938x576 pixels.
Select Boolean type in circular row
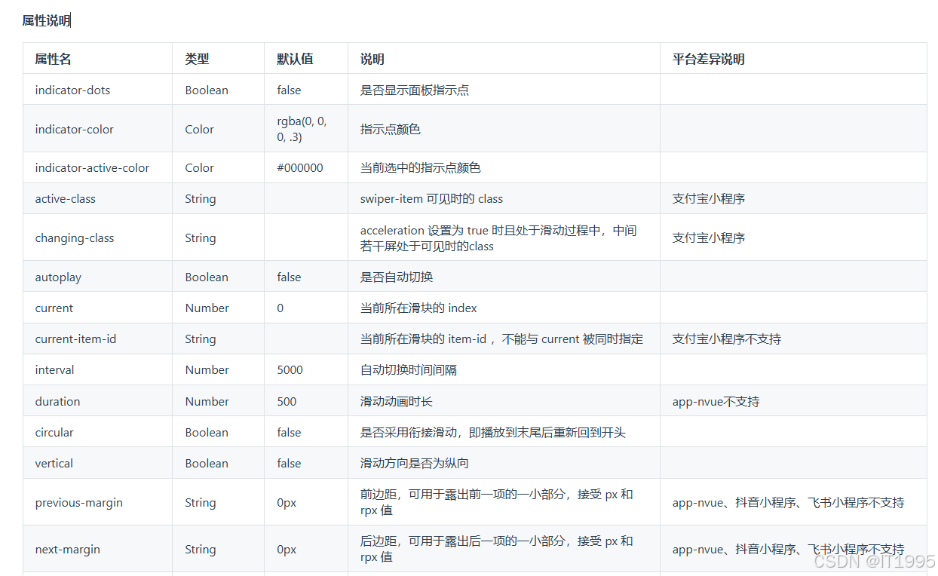tap(207, 432)
